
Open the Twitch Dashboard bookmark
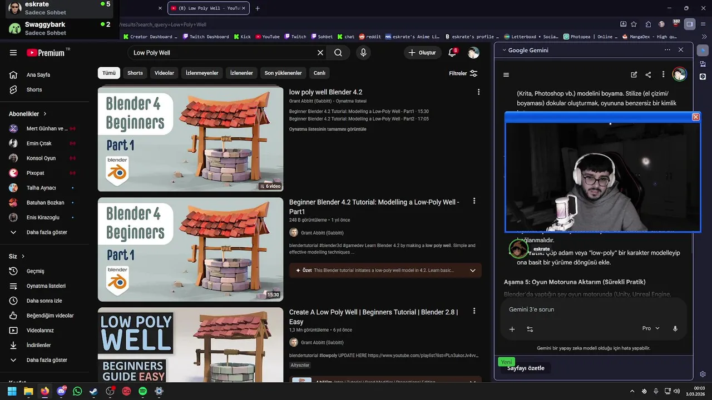click(x=205, y=37)
